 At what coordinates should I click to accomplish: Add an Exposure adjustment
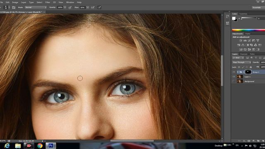pos(253,41)
